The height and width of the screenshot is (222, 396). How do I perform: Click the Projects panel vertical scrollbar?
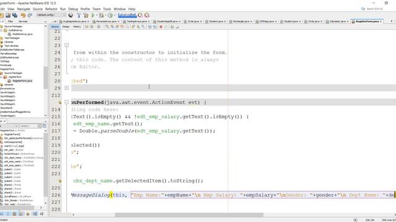pyautogui.click(x=46, y=78)
